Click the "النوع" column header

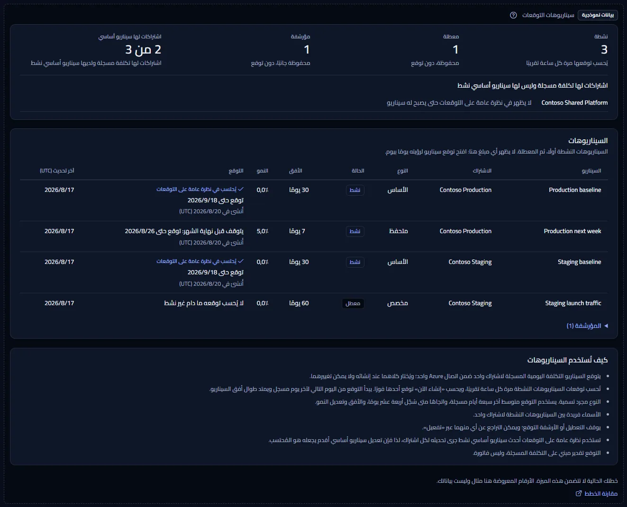[402, 171]
